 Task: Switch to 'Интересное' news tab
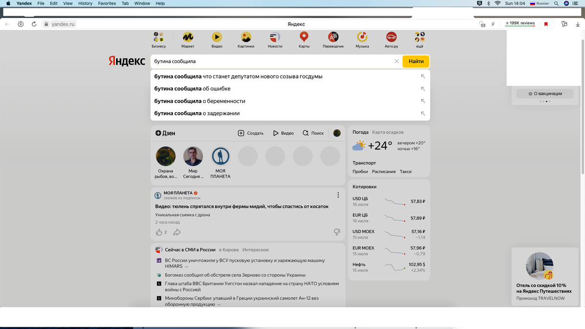pyautogui.click(x=255, y=250)
